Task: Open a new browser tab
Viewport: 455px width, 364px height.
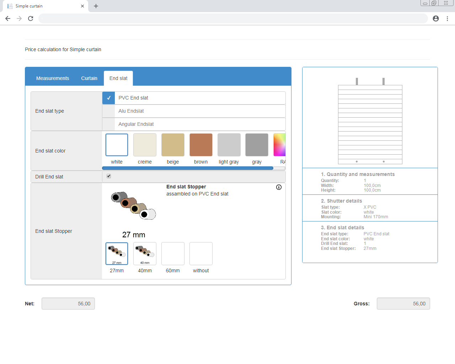Action: tap(96, 6)
